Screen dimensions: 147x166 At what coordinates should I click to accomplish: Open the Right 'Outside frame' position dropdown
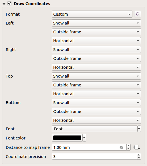click(96, 58)
